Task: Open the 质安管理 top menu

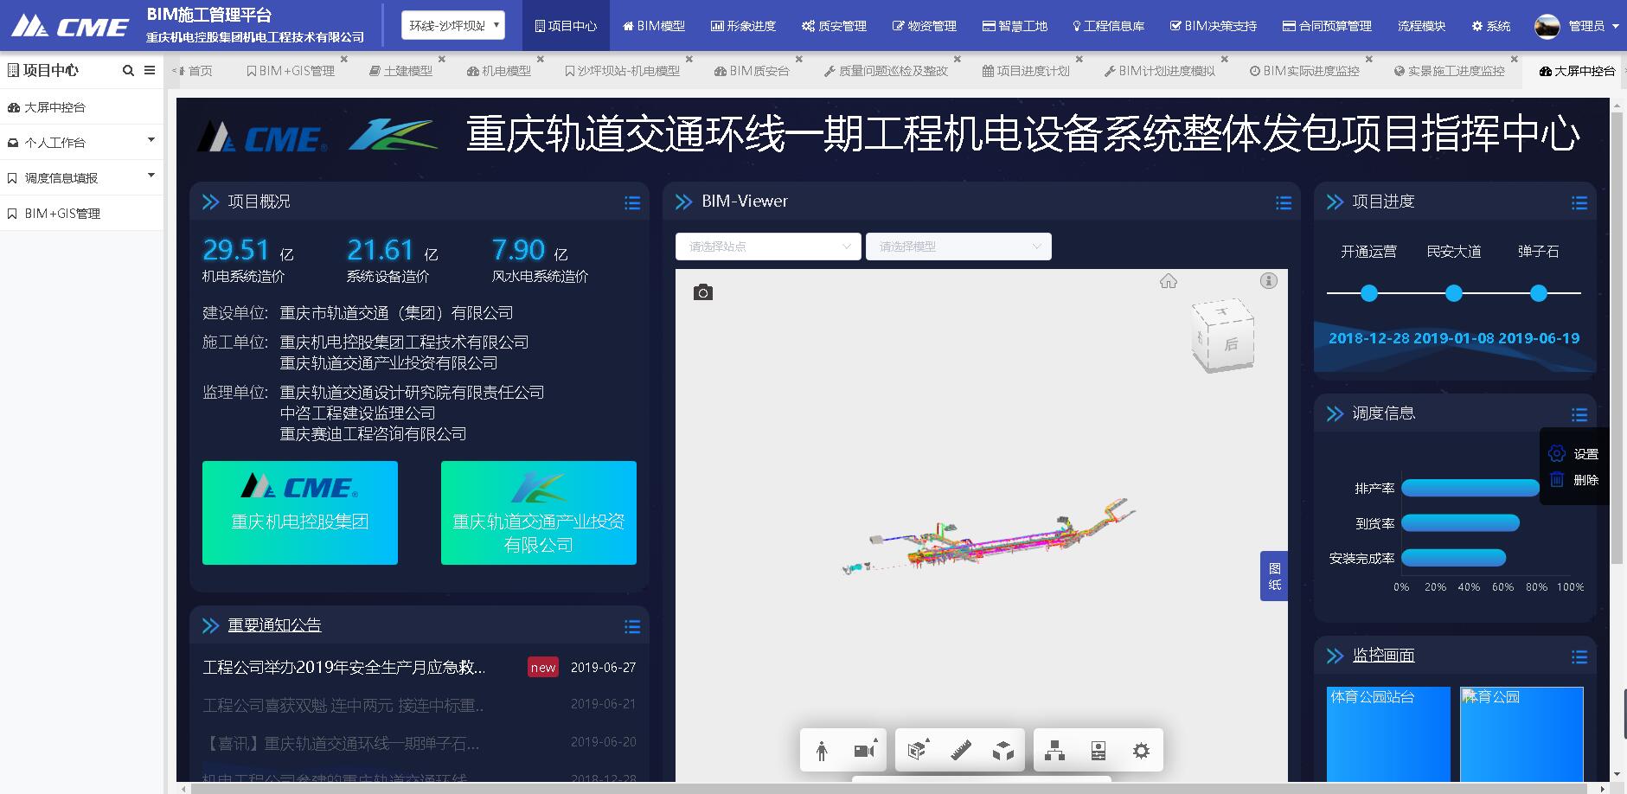Action: (834, 26)
